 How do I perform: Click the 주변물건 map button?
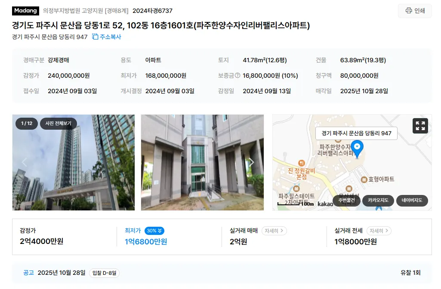point(346,201)
